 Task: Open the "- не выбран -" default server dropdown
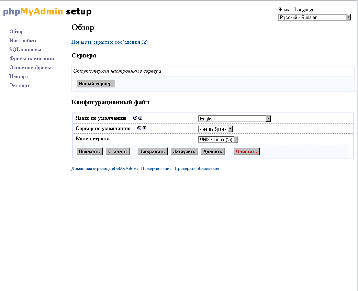(x=215, y=129)
